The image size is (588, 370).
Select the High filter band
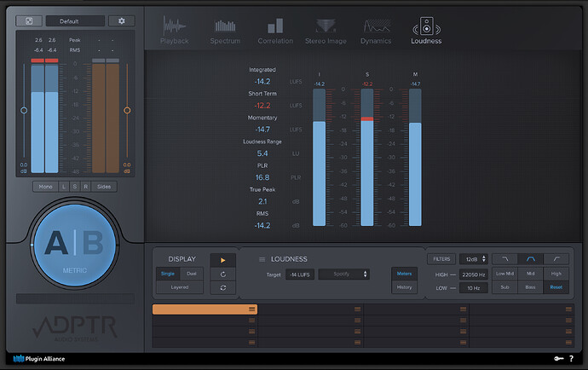point(556,274)
